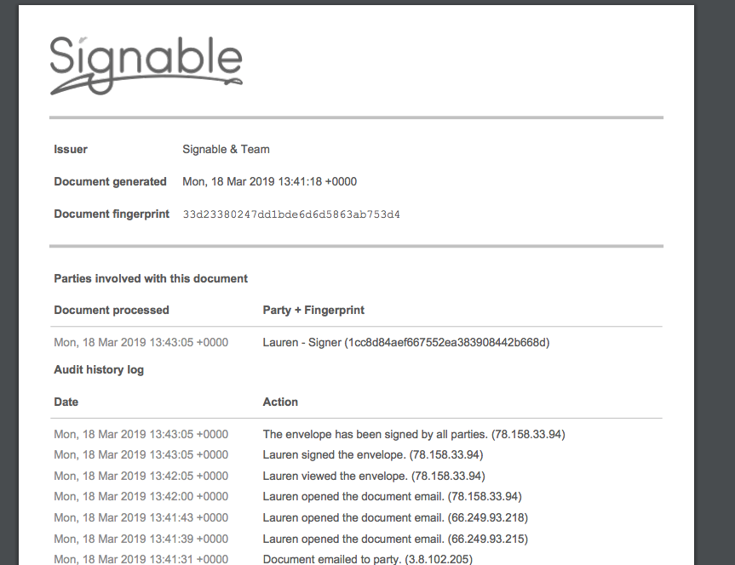Click the Parties involved with this document heading

[151, 279]
